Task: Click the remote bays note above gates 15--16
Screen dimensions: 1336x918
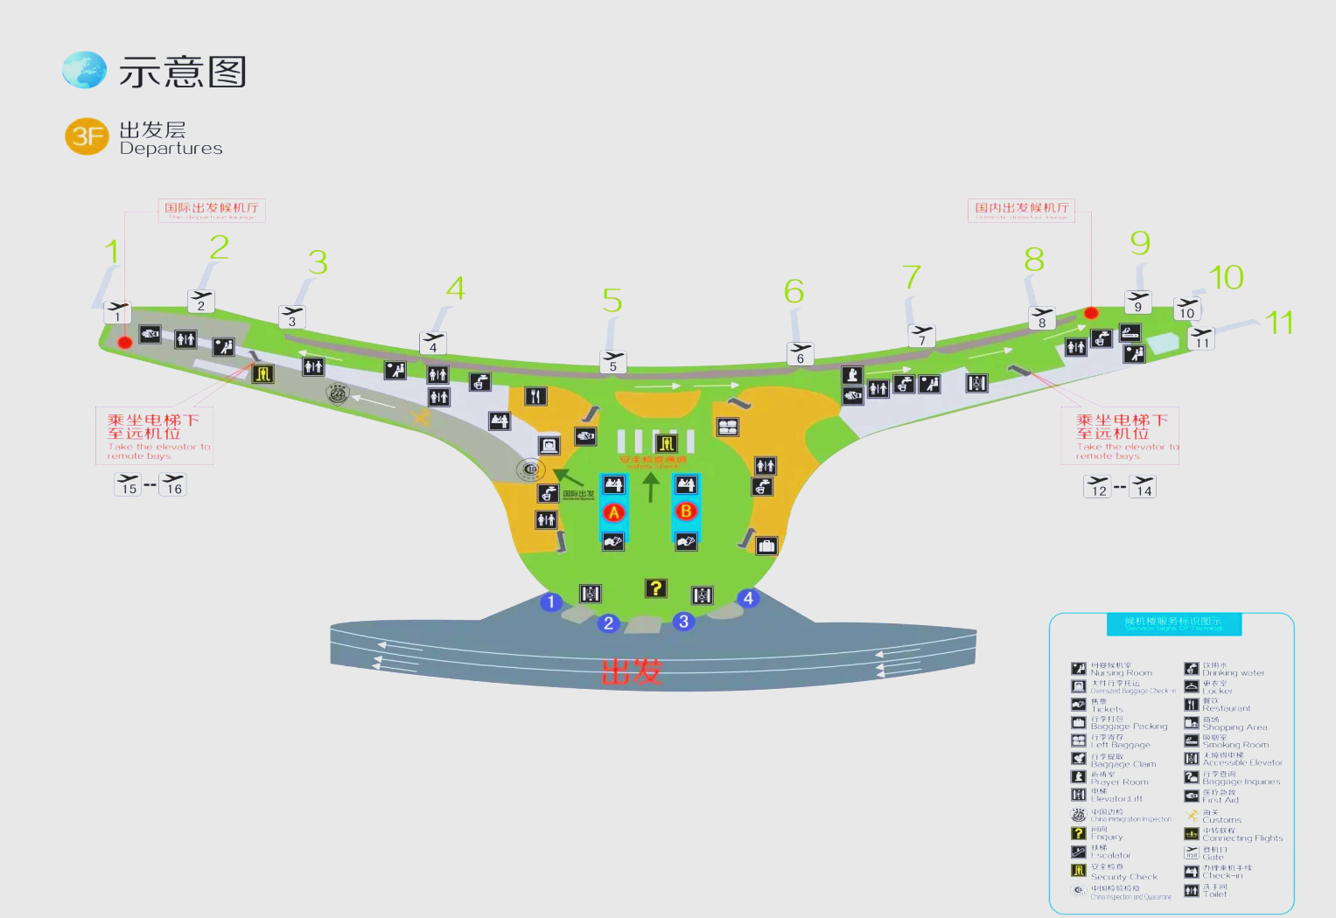Action: [x=155, y=435]
